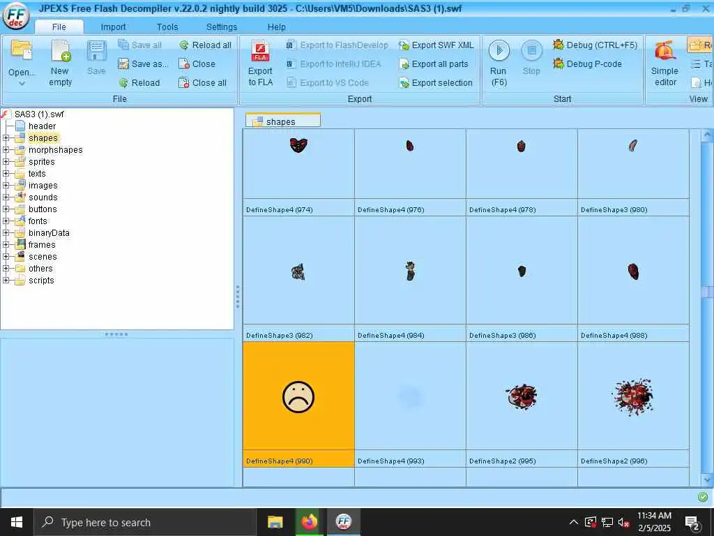Select DefineShape4 (990) sad face thumbnail
Screen dimensions: 714x536
tap(298, 404)
